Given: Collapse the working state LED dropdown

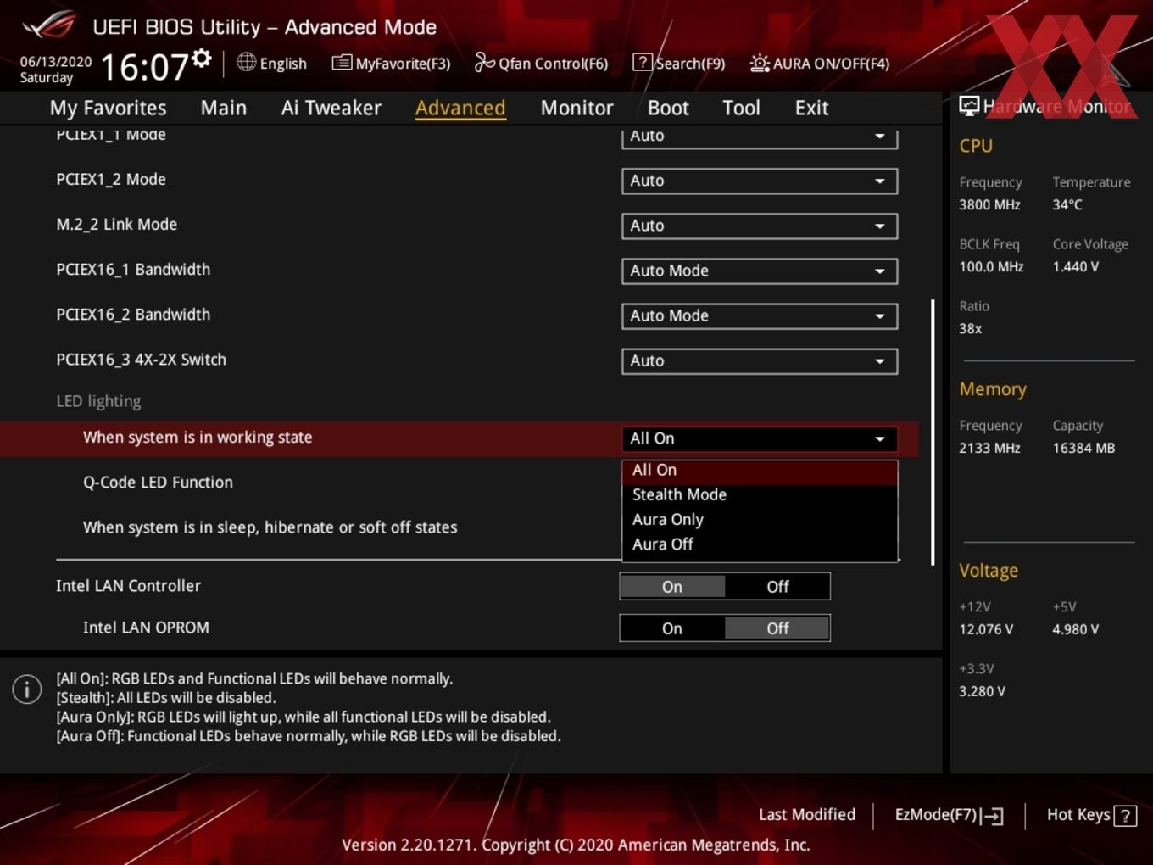Looking at the screenshot, I should (x=760, y=438).
